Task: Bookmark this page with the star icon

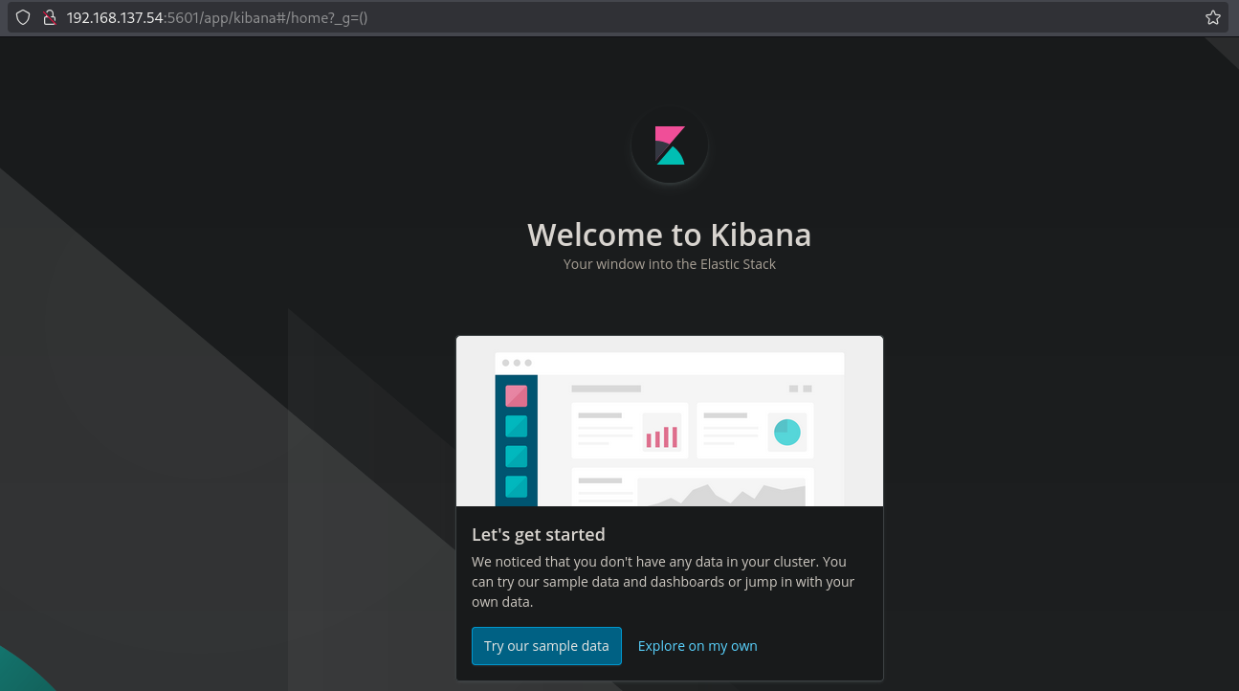Action: (x=1213, y=17)
